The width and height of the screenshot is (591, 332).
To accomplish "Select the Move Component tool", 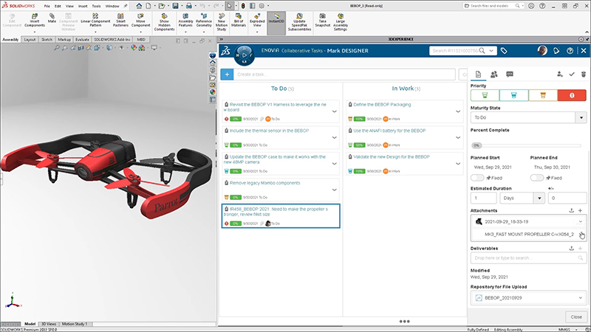I will pos(140,21).
